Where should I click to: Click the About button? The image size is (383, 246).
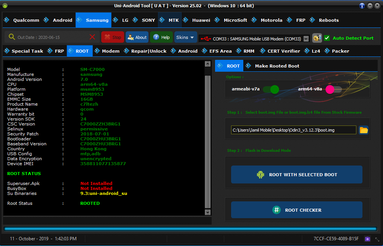137,37
